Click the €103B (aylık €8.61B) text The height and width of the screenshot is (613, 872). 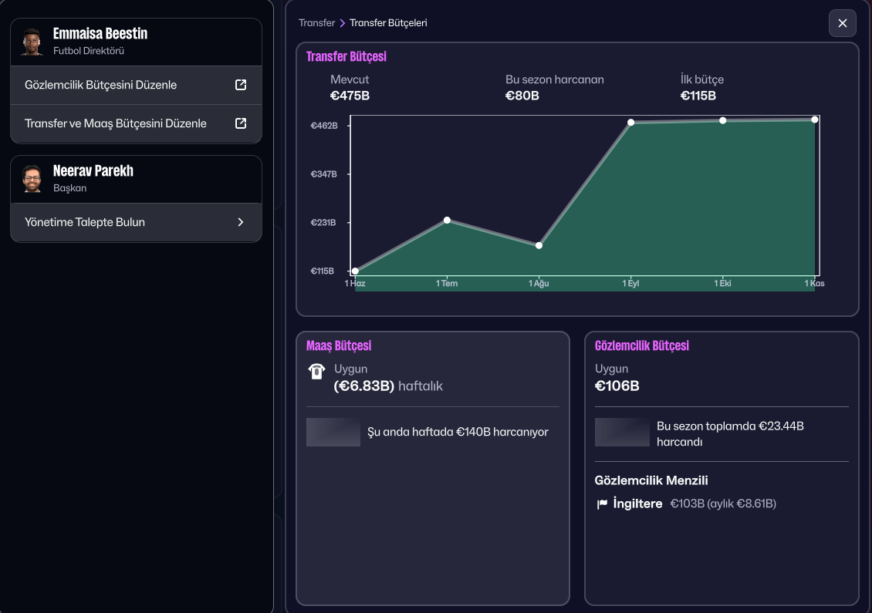tap(723, 504)
